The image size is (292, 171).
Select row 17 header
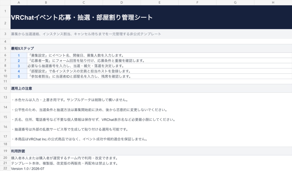pos(5,137)
